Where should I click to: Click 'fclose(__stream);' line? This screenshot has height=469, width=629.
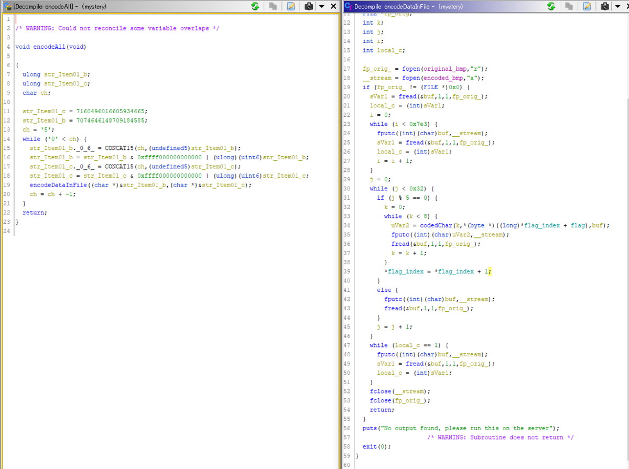pos(400,391)
